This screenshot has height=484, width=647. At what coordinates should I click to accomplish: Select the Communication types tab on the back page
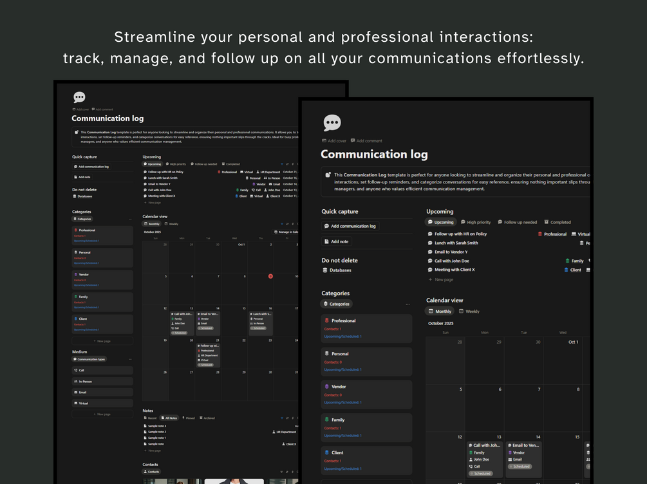89,359
